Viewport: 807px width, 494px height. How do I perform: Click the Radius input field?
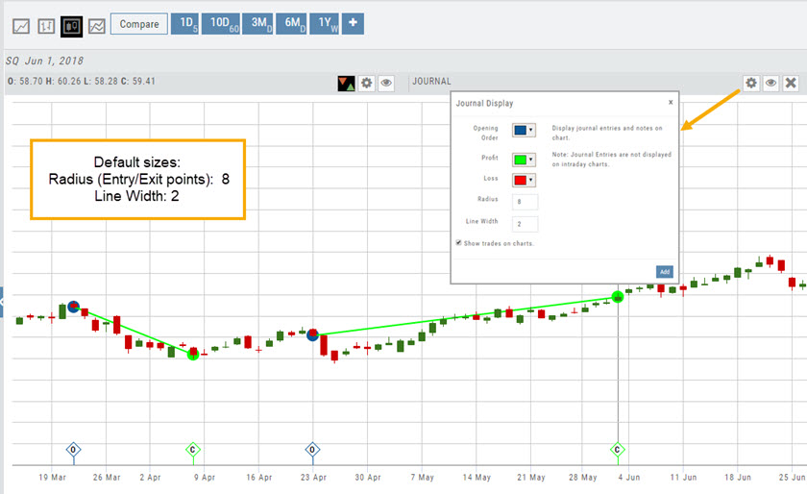[x=524, y=202]
